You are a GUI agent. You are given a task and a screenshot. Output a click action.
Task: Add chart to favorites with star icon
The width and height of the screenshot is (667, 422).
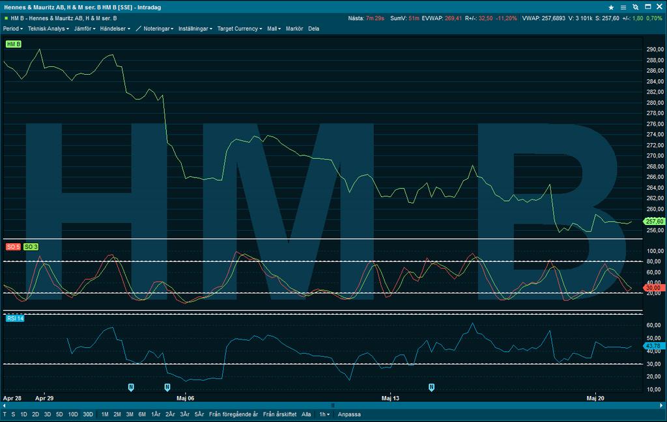(611, 7)
